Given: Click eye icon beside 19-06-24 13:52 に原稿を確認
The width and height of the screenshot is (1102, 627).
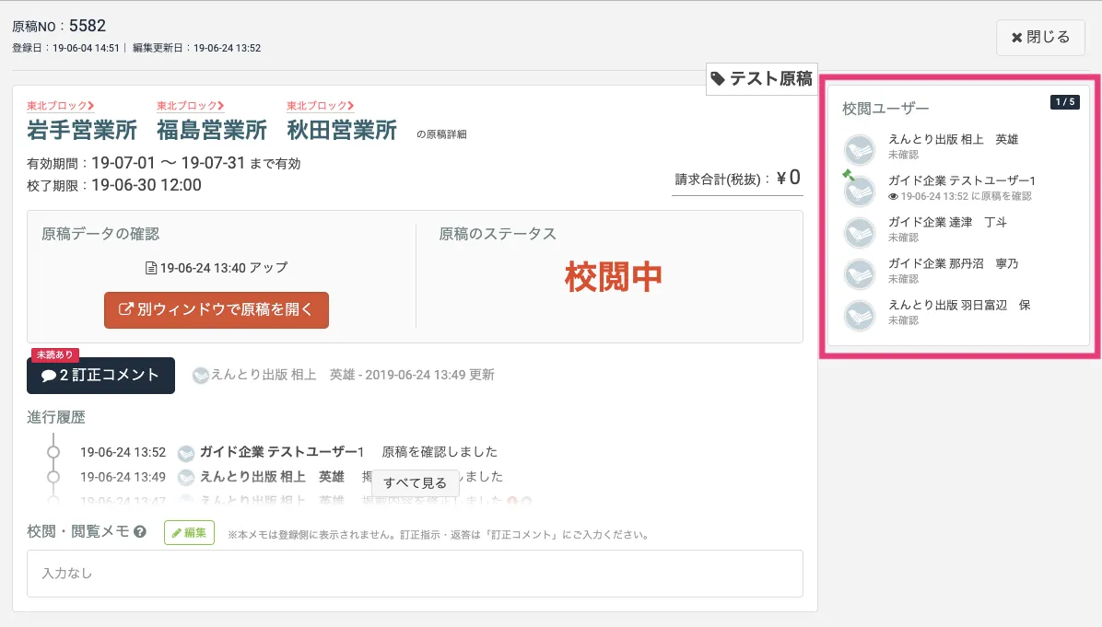Looking at the screenshot, I should (893, 197).
